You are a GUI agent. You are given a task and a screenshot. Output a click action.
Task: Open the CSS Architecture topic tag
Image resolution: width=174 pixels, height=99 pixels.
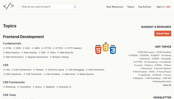coord(22,70)
